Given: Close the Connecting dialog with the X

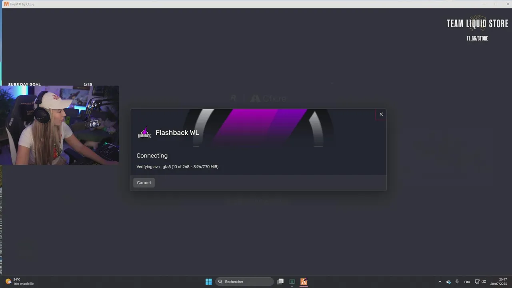Looking at the screenshot, I should (x=381, y=114).
